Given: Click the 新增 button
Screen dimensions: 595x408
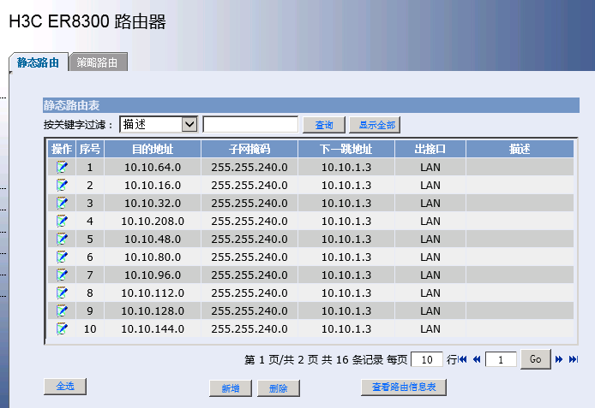Looking at the screenshot, I should pos(231,388).
